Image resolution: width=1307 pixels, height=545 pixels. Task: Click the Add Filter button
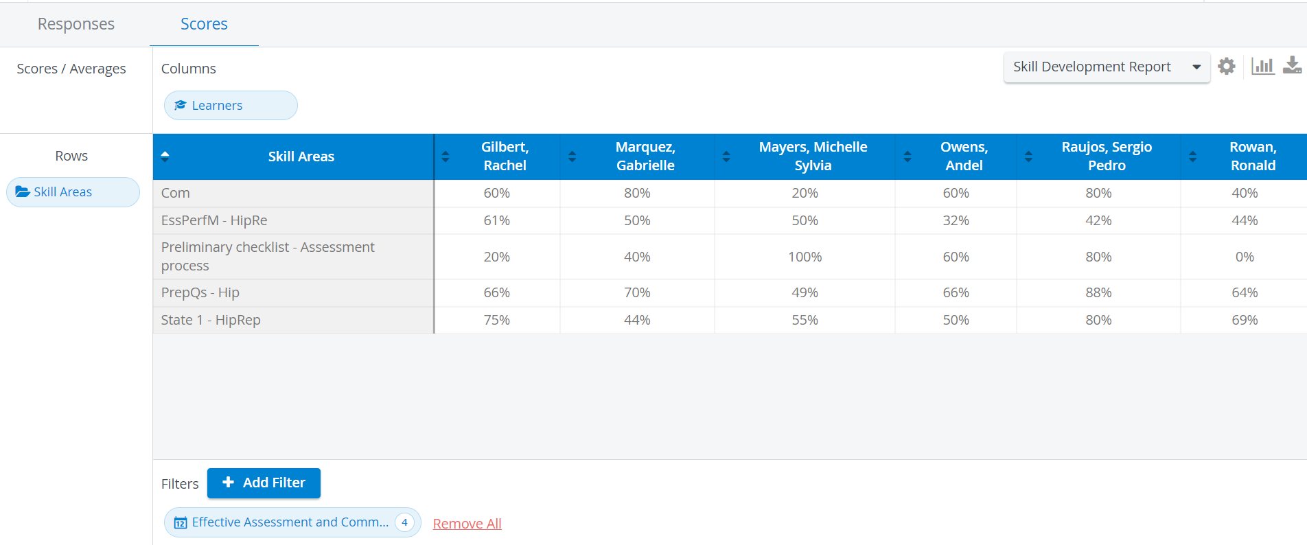(x=264, y=483)
